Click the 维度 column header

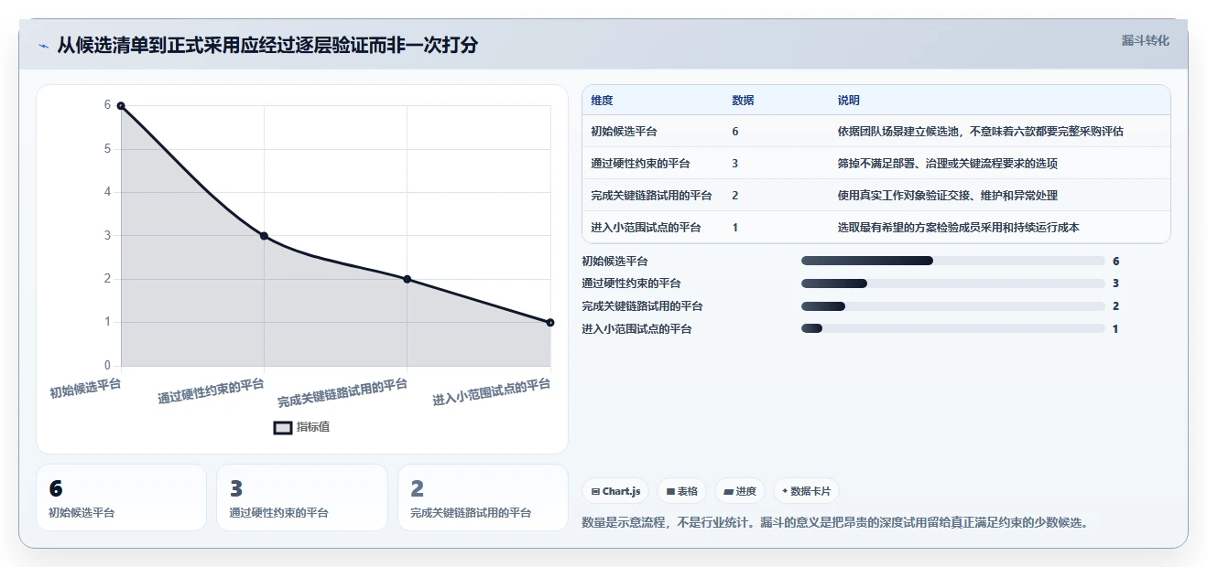[602, 101]
